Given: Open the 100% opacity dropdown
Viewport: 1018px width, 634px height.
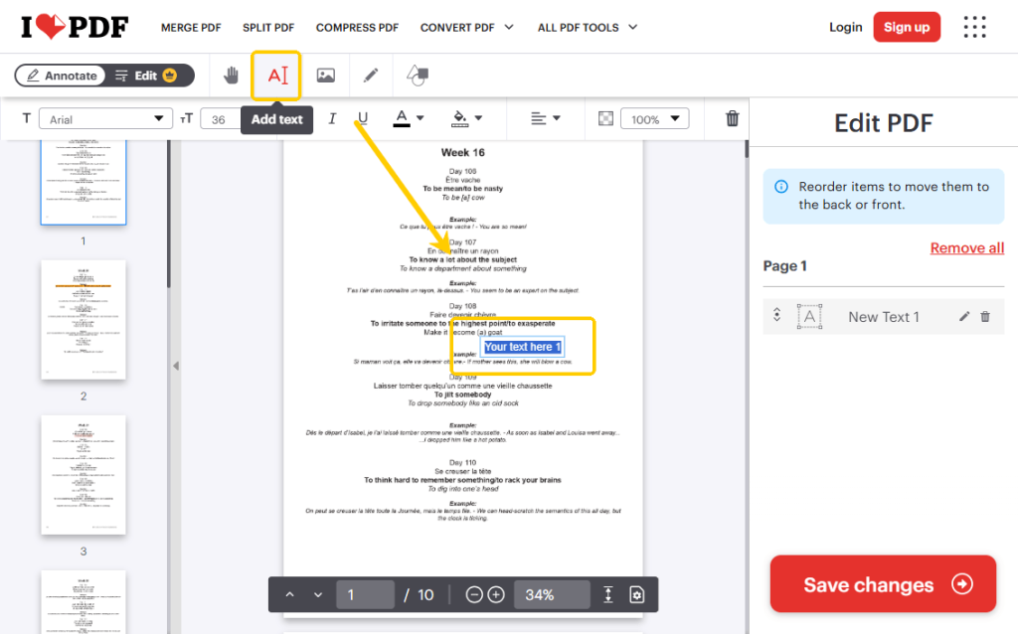Looking at the screenshot, I should pos(654,119).
